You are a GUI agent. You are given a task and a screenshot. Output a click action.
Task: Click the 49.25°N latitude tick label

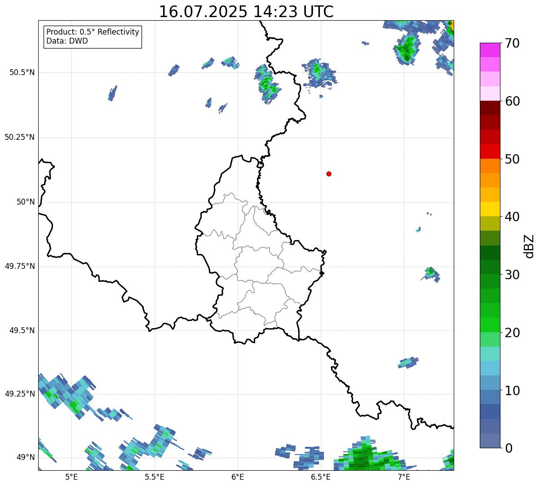point(19,394)
